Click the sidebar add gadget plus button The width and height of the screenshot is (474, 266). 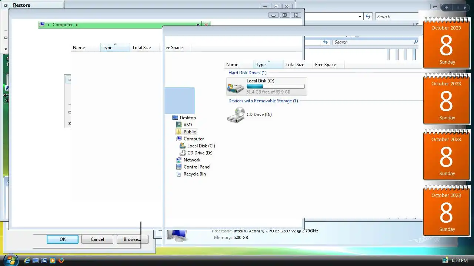click(x=446, y=7)
